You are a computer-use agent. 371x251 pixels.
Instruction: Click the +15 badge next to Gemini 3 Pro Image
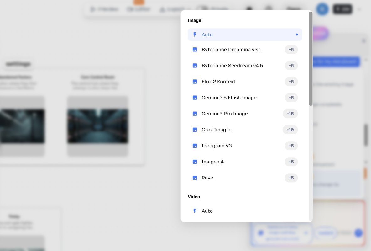(x=290, y=114)
